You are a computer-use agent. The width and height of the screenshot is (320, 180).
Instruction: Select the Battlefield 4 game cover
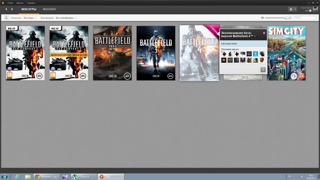pos(199,53)
